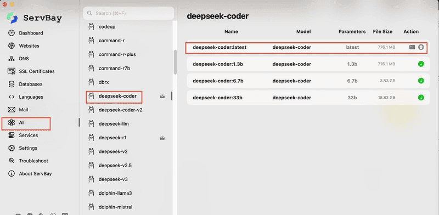
Task: Click the '33b' parameters value
Action: tap(352, 98)
